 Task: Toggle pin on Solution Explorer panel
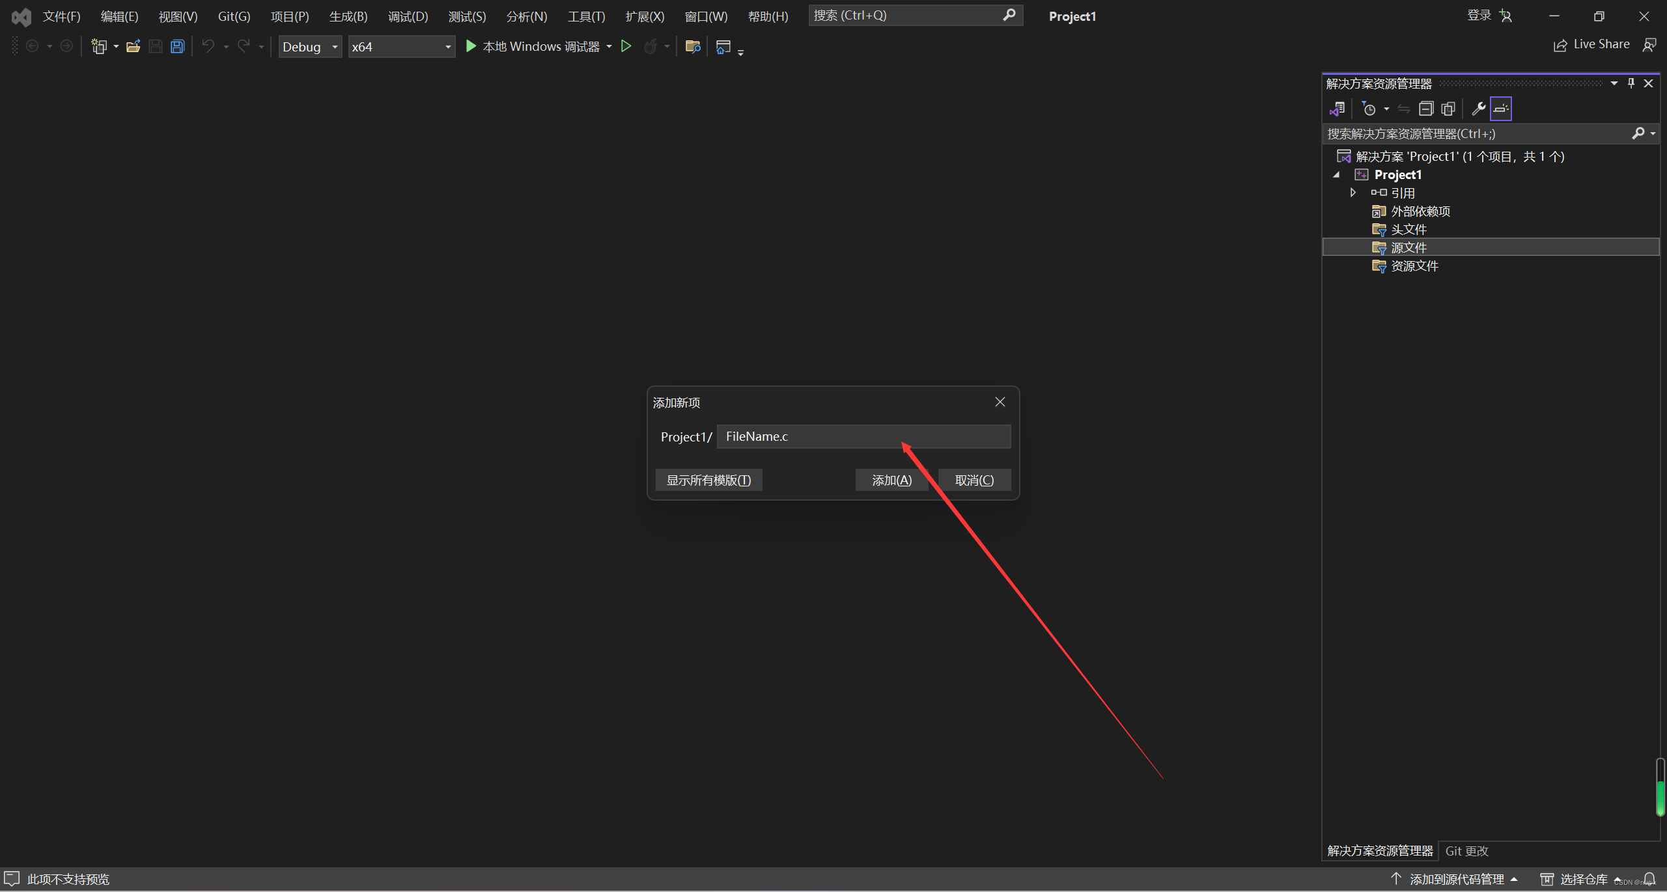pos(1631,83)
